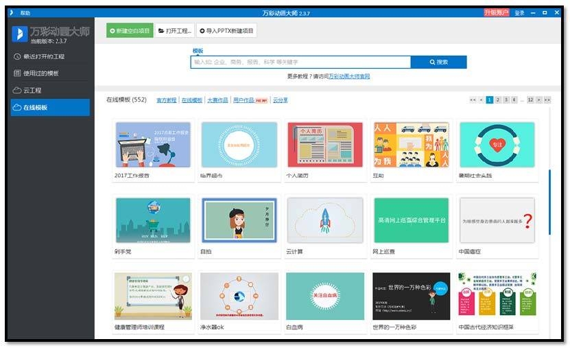Click the 登录 login link

(x=519, y=12)
